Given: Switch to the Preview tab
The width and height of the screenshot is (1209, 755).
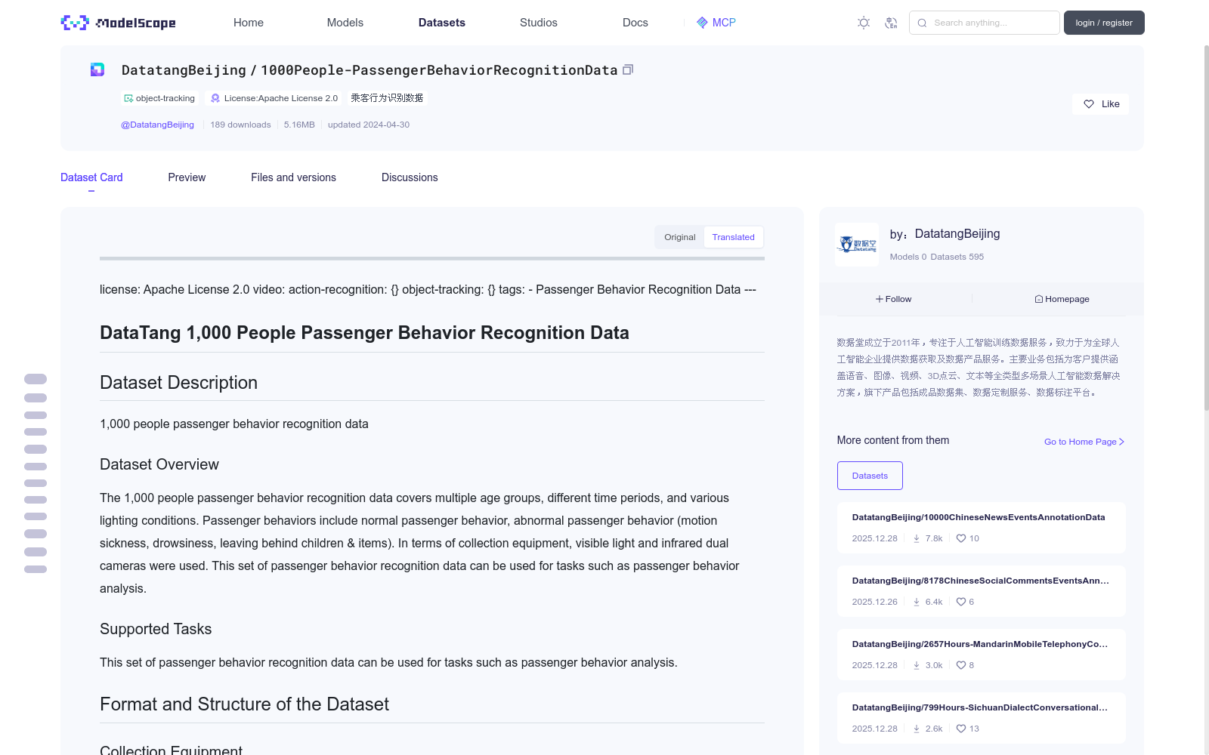Looking at the screenshot, I should pyautogui.click(x=187, y=177).
